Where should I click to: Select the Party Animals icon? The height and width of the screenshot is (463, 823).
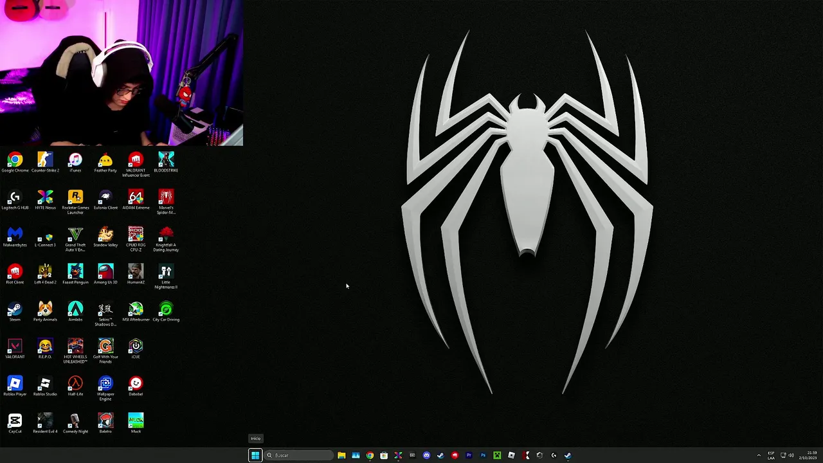click(x=45, y=311)
